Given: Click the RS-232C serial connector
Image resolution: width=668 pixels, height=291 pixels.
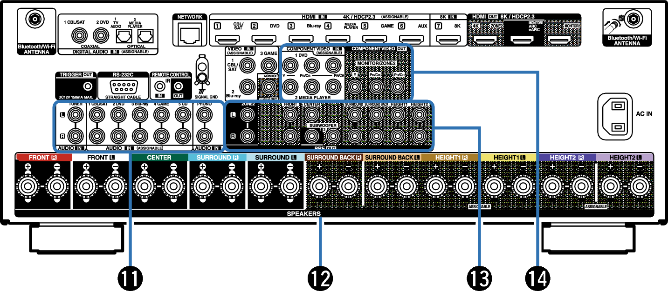Looking at the screenshot, I should [124, 87].
